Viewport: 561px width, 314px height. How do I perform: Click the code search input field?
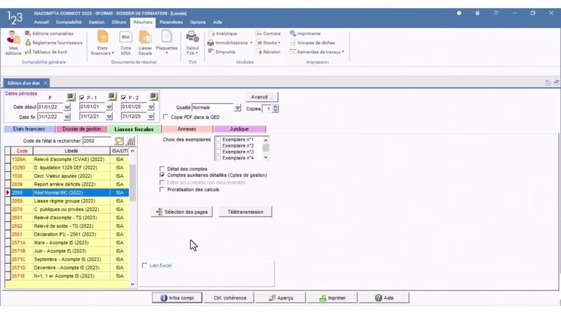[x=96, y=141]
